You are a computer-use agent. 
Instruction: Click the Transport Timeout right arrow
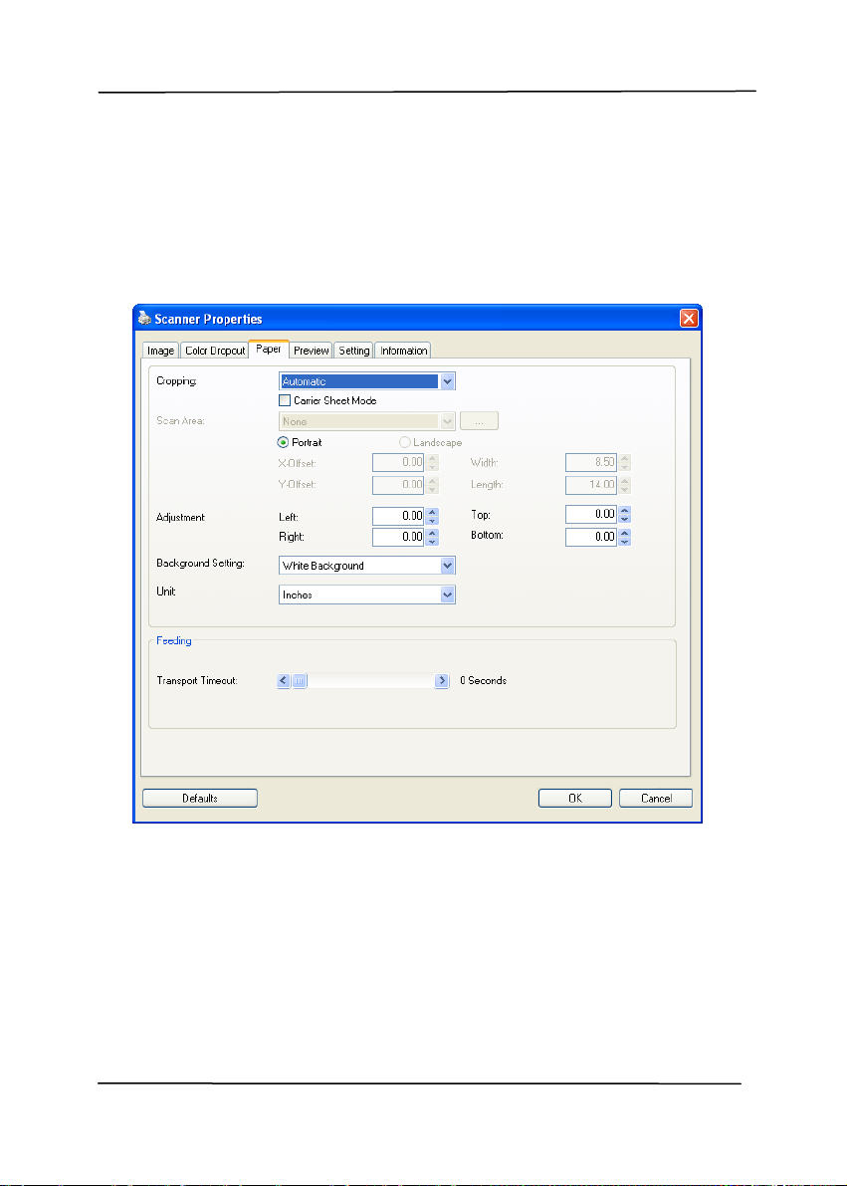pos(442,681)
